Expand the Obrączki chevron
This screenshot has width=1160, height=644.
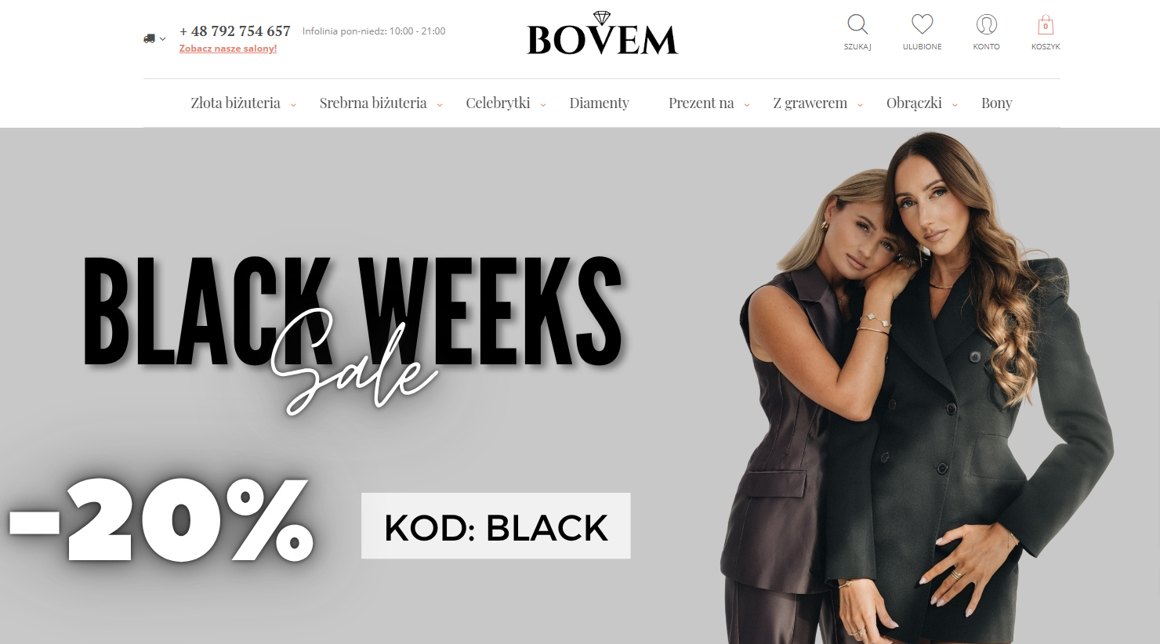coord(955,105)
